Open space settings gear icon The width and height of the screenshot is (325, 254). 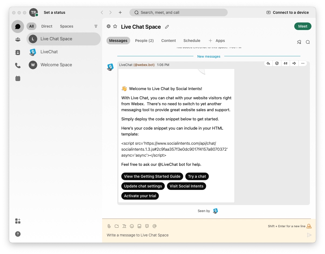(109, 26)
